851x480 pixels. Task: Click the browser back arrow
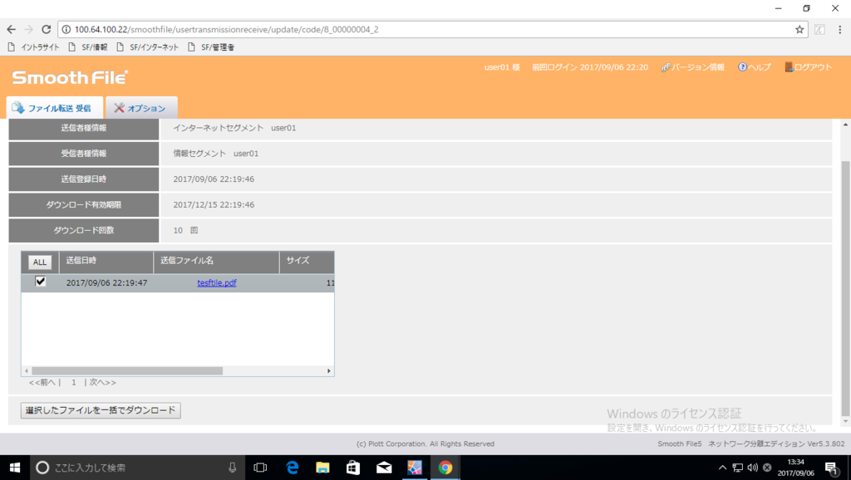click(x=12, y=28)
